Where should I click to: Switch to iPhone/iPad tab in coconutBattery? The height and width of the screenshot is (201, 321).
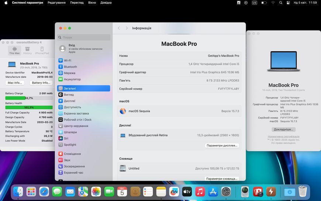(x=42, y=51)
